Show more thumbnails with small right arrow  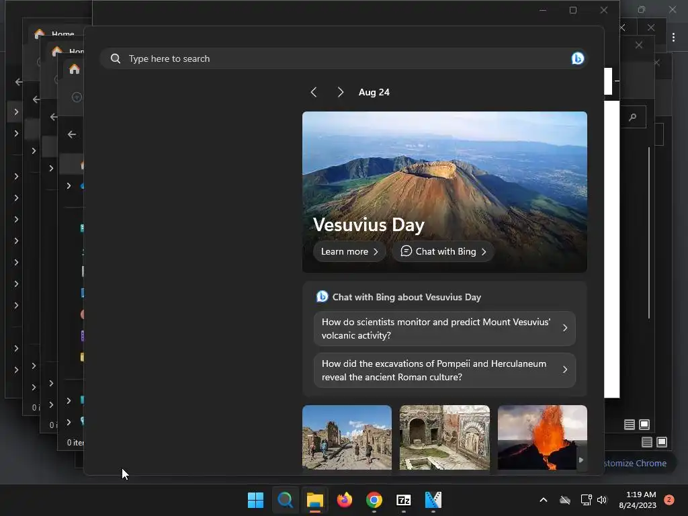pyautogui.click(x=581, y=460)
